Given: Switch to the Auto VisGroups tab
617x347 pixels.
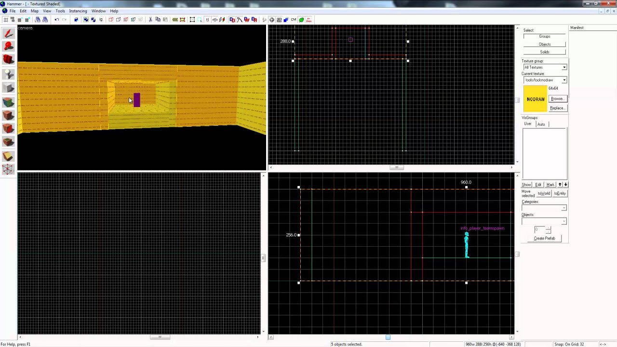Looking at the screenshot, I should (x=541, y=124).
